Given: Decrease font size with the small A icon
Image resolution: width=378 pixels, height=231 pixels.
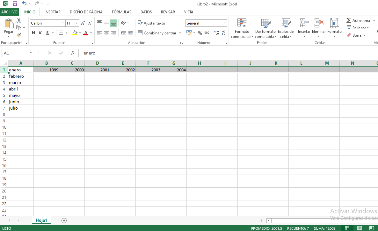Looking at the screenshot, I should pos(90,23).
